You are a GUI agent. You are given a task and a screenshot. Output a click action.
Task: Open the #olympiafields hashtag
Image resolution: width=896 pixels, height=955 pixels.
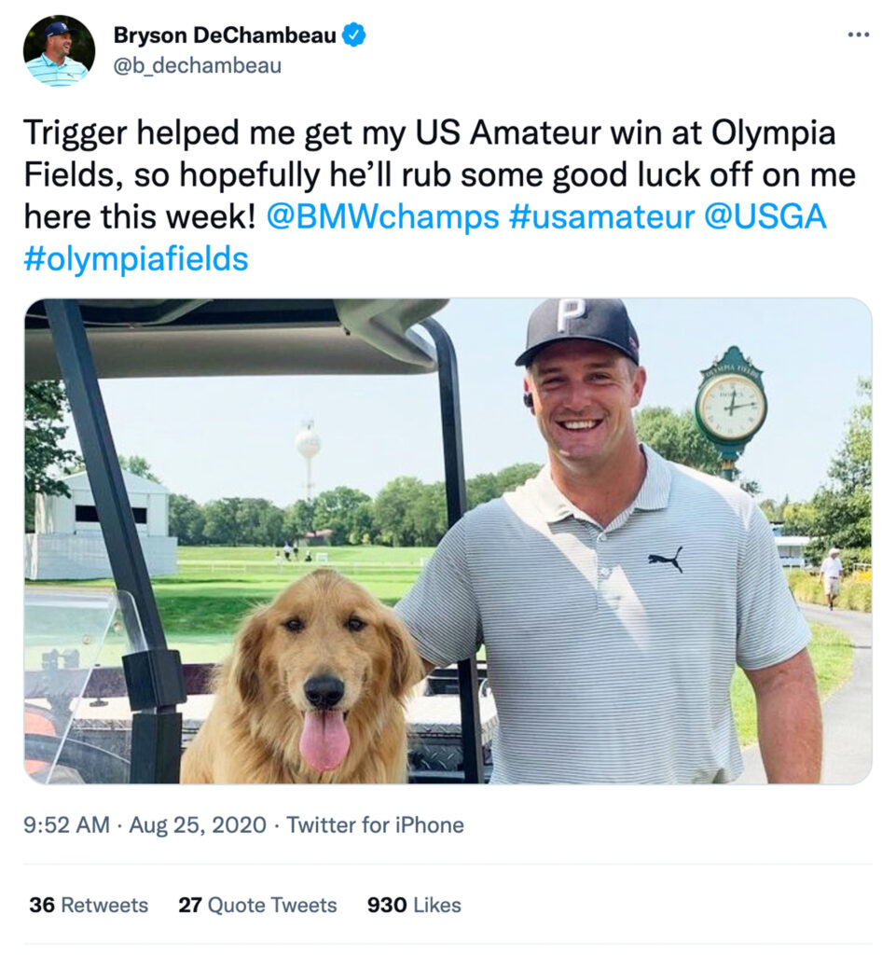[136, 259]
